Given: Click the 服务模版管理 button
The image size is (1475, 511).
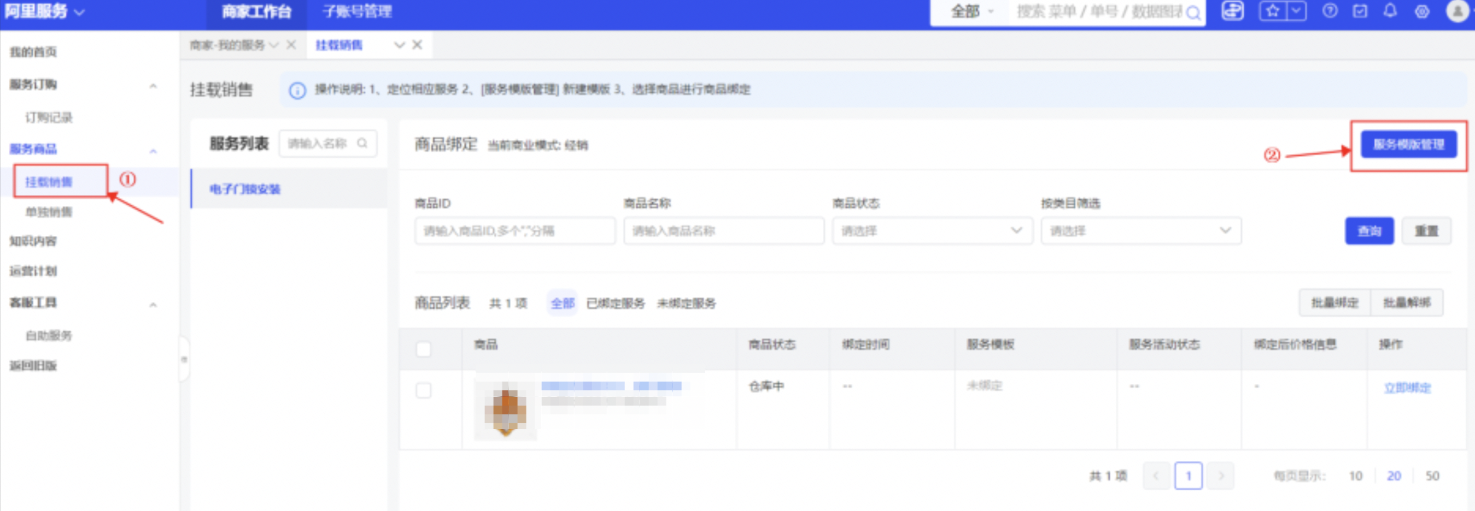Looking at the screenshot, I should click(x=1408, y=145).
